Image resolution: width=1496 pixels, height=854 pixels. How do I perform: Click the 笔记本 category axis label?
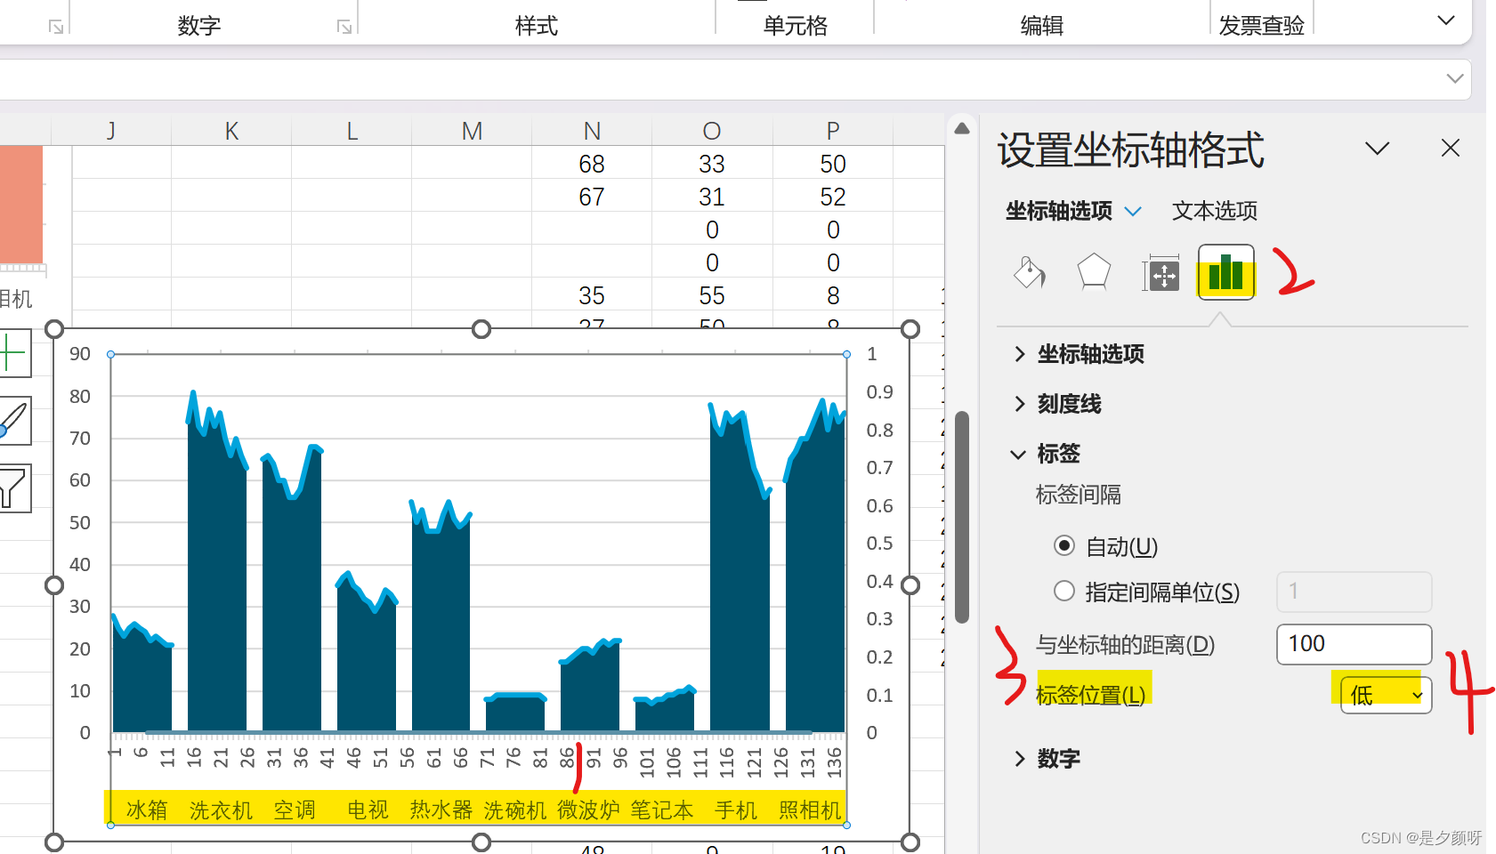(x=662, y=810)
